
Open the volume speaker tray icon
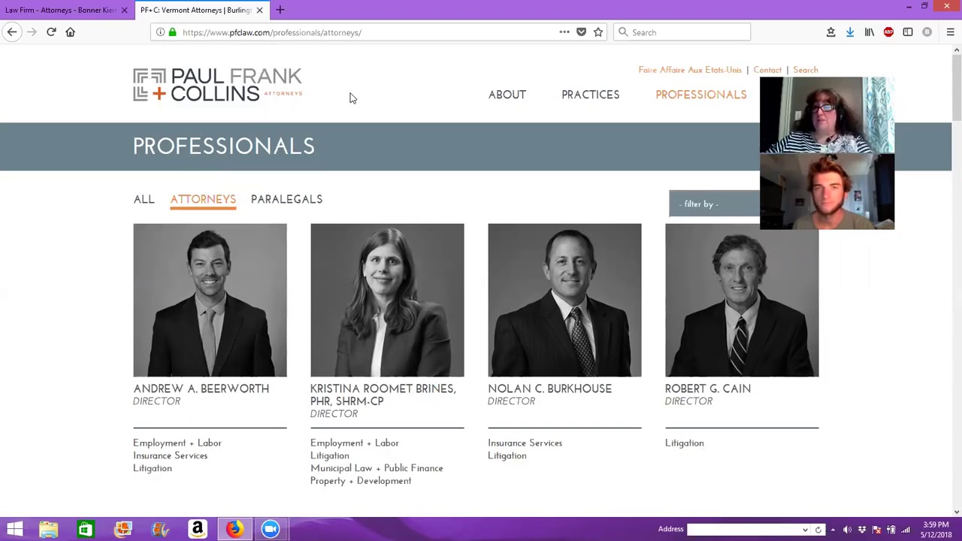pos(847,530)
